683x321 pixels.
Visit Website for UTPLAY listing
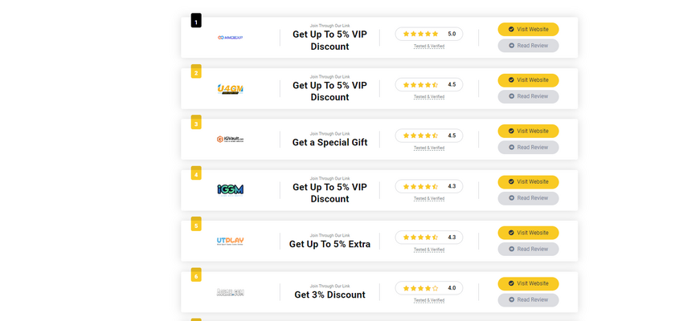[x=528, y=233]
